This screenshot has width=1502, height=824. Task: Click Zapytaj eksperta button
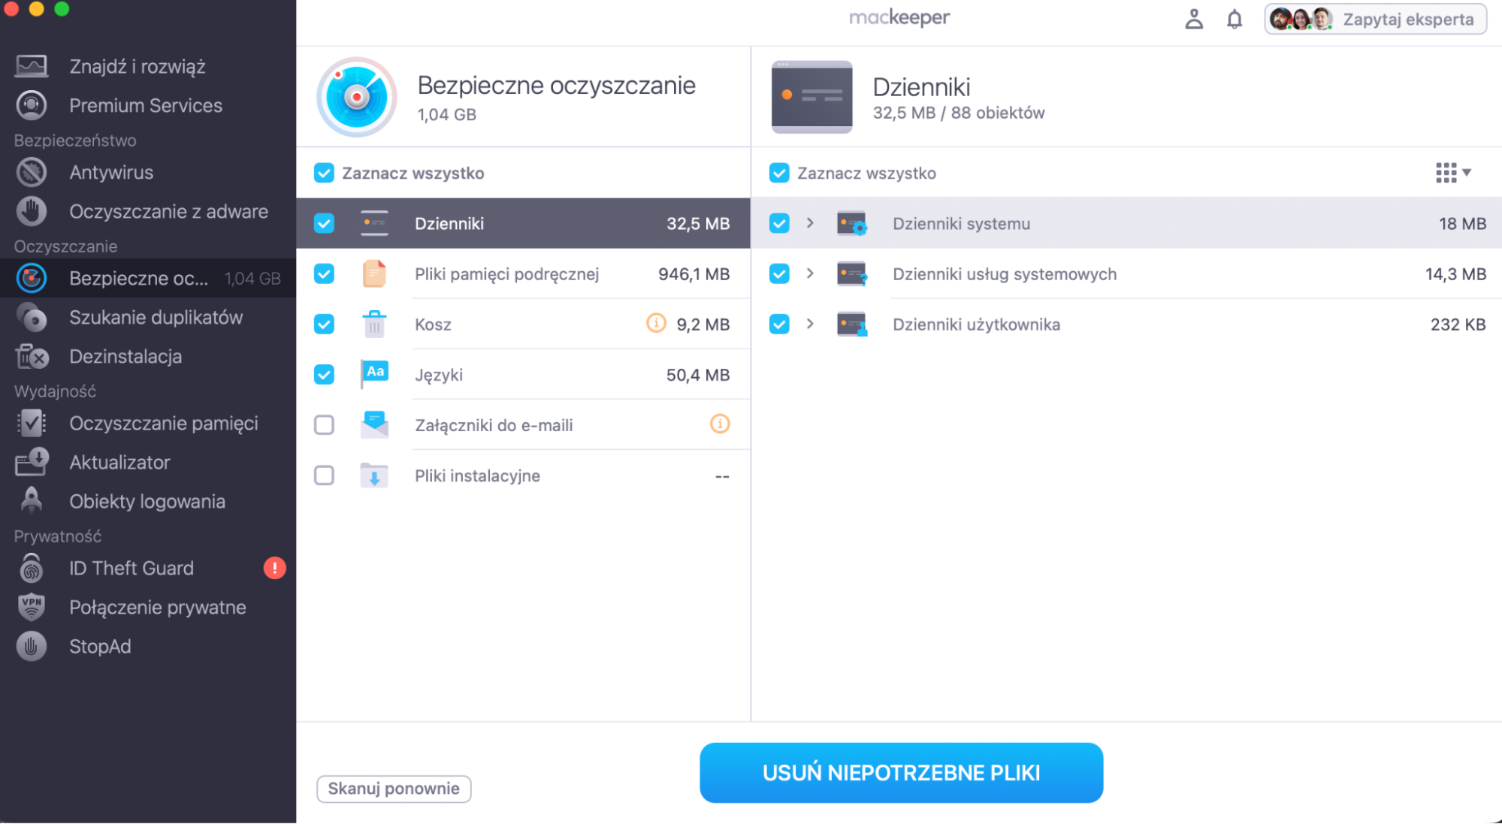pos(1375,19)
